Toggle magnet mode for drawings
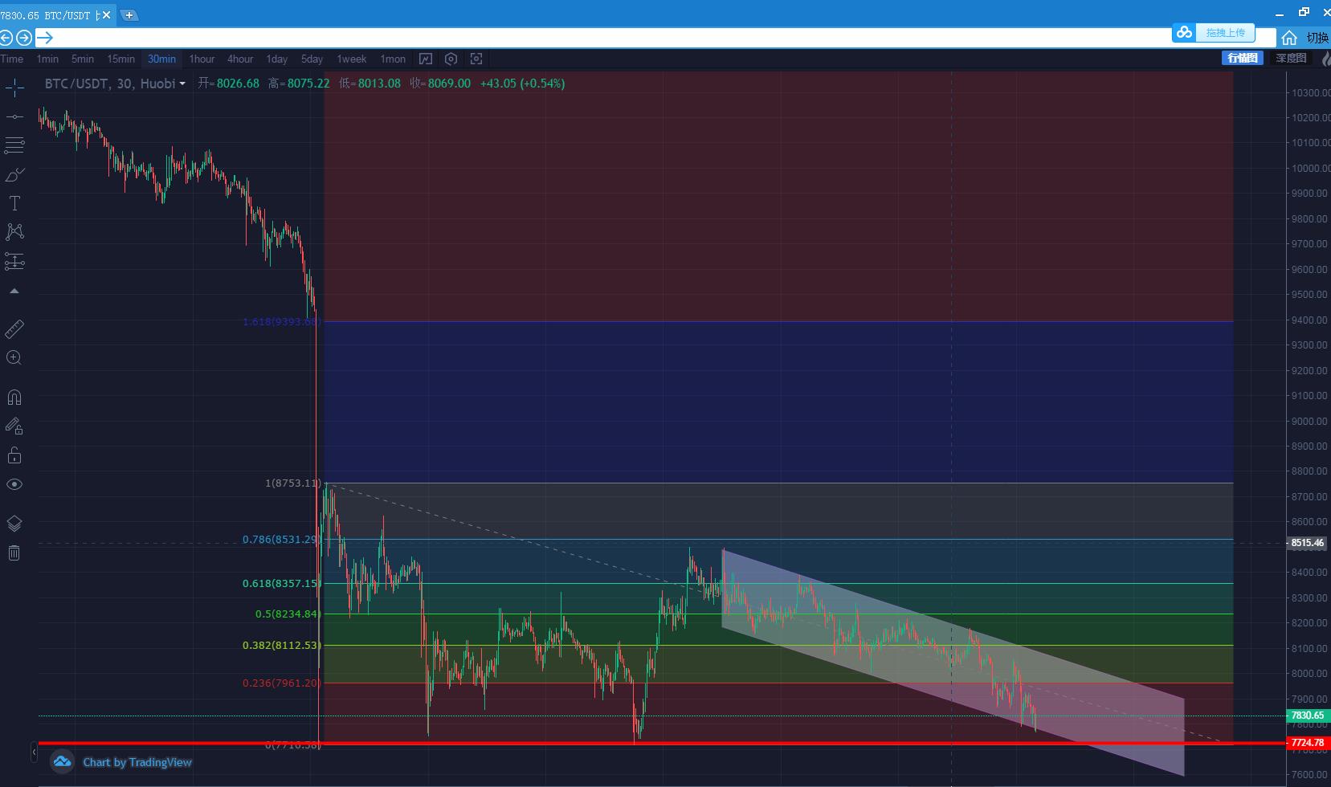Image resolution: width=1331 pixels, height=787 pixels. tap(14, 398)
